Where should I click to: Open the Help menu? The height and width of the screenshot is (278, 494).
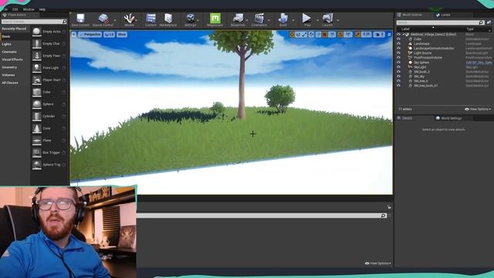click(42, 9)
